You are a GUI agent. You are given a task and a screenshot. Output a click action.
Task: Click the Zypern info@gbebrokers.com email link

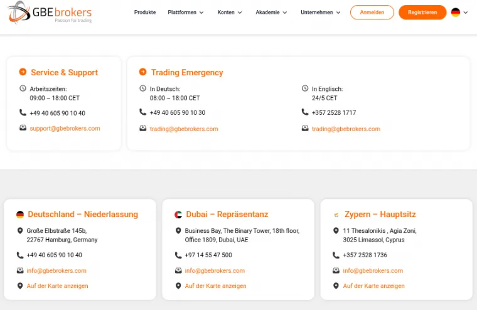pyautogui.click(x=373, y=271)
